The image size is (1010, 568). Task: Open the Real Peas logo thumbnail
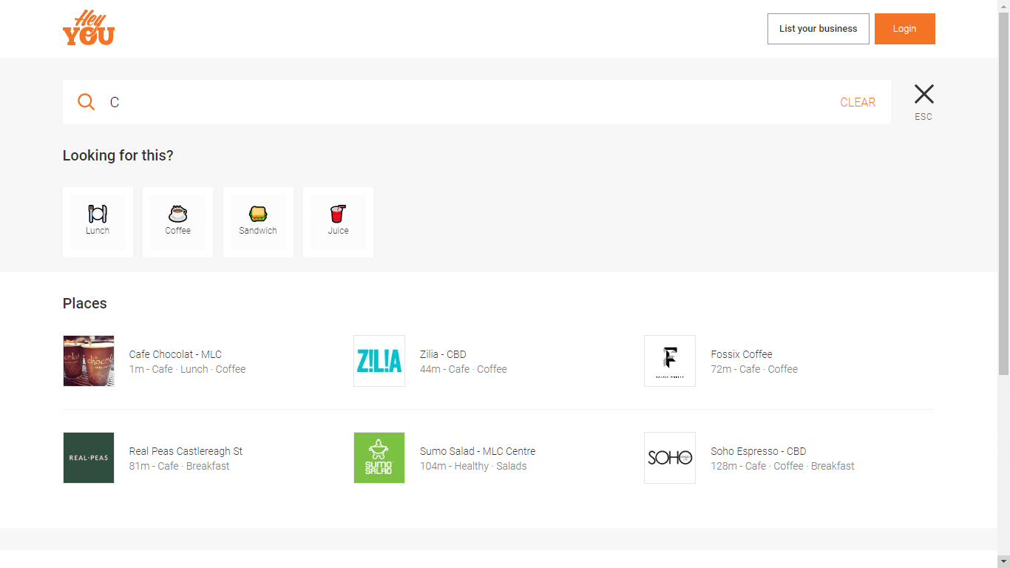pos(89,458)
